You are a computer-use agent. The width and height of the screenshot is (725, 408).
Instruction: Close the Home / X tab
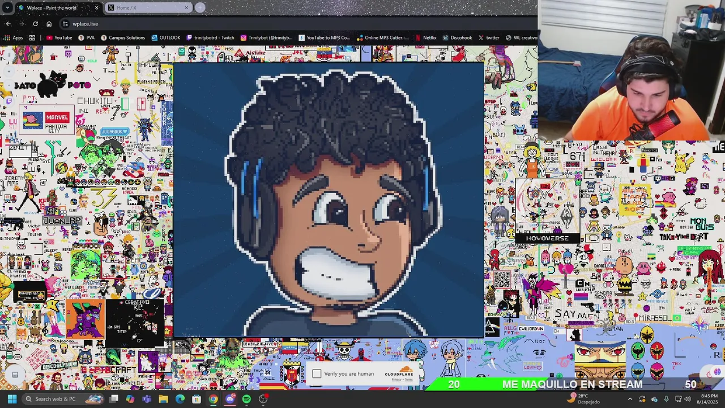tap(186, 7)
